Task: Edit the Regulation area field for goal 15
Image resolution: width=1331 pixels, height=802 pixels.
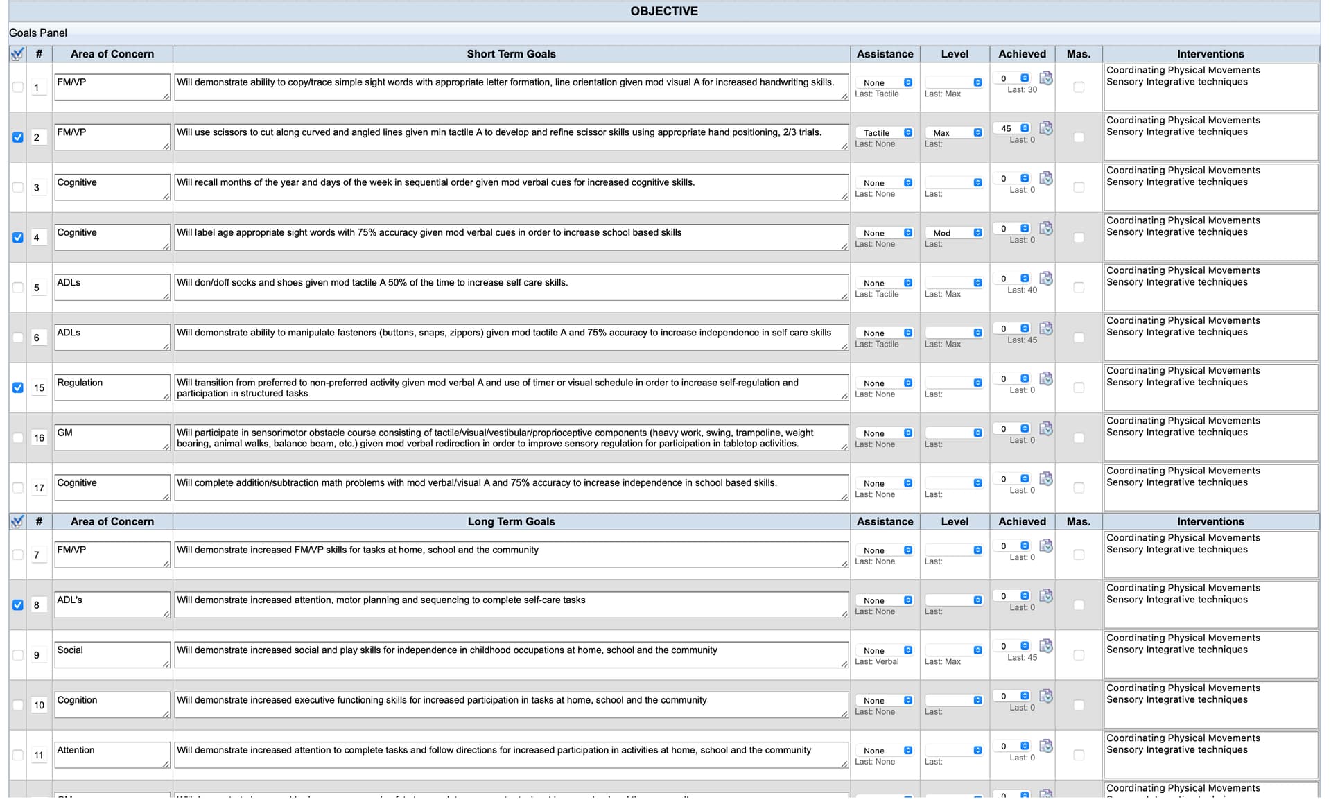Action: 112,387
